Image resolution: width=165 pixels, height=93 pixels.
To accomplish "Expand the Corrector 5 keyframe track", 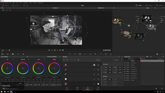I will (x=130, y=72).
